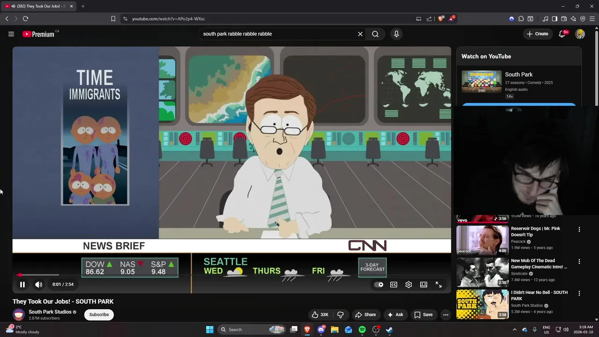Screen dimensions: 599x337
Task: Go to YouTube Premium home logo
Action: tap(38, 34)
